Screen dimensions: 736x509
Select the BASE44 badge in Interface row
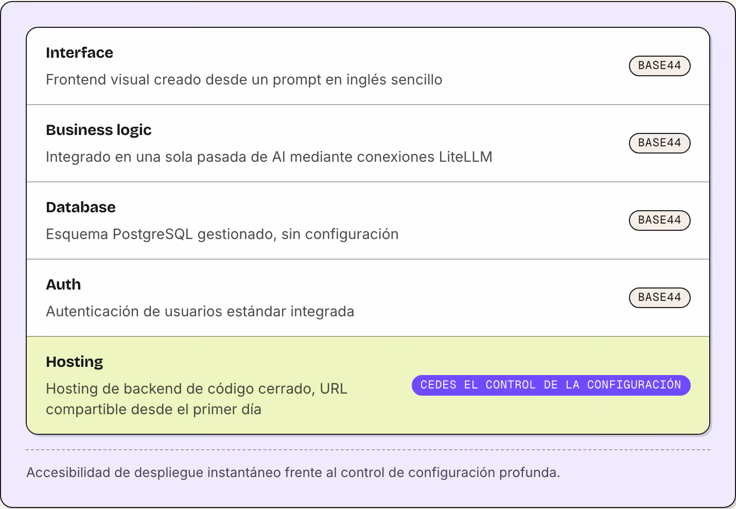(x=659, y=66)
